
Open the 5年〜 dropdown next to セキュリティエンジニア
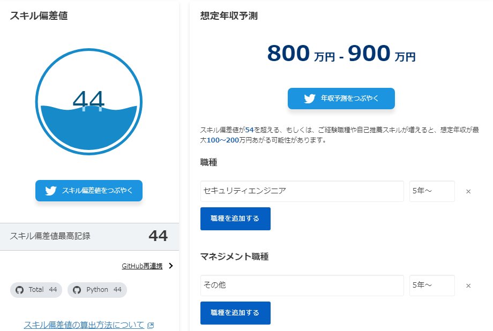[x=432, y=191]
